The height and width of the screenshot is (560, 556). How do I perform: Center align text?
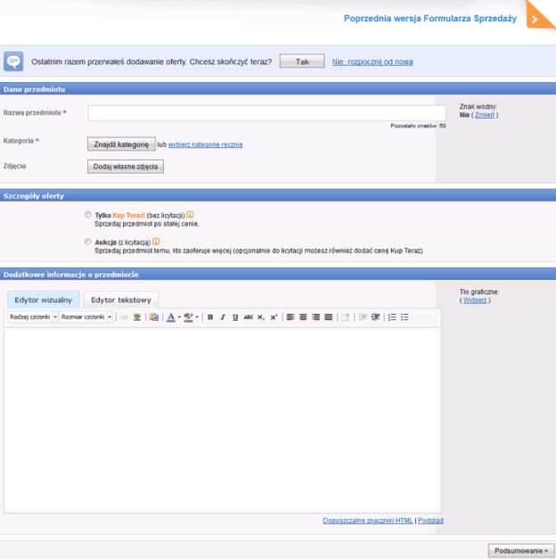click(303, 317)
